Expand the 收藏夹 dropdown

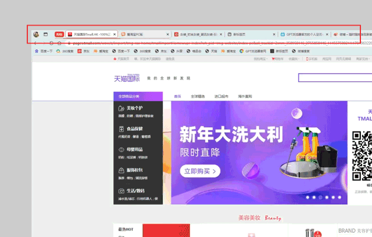[294, 59]
